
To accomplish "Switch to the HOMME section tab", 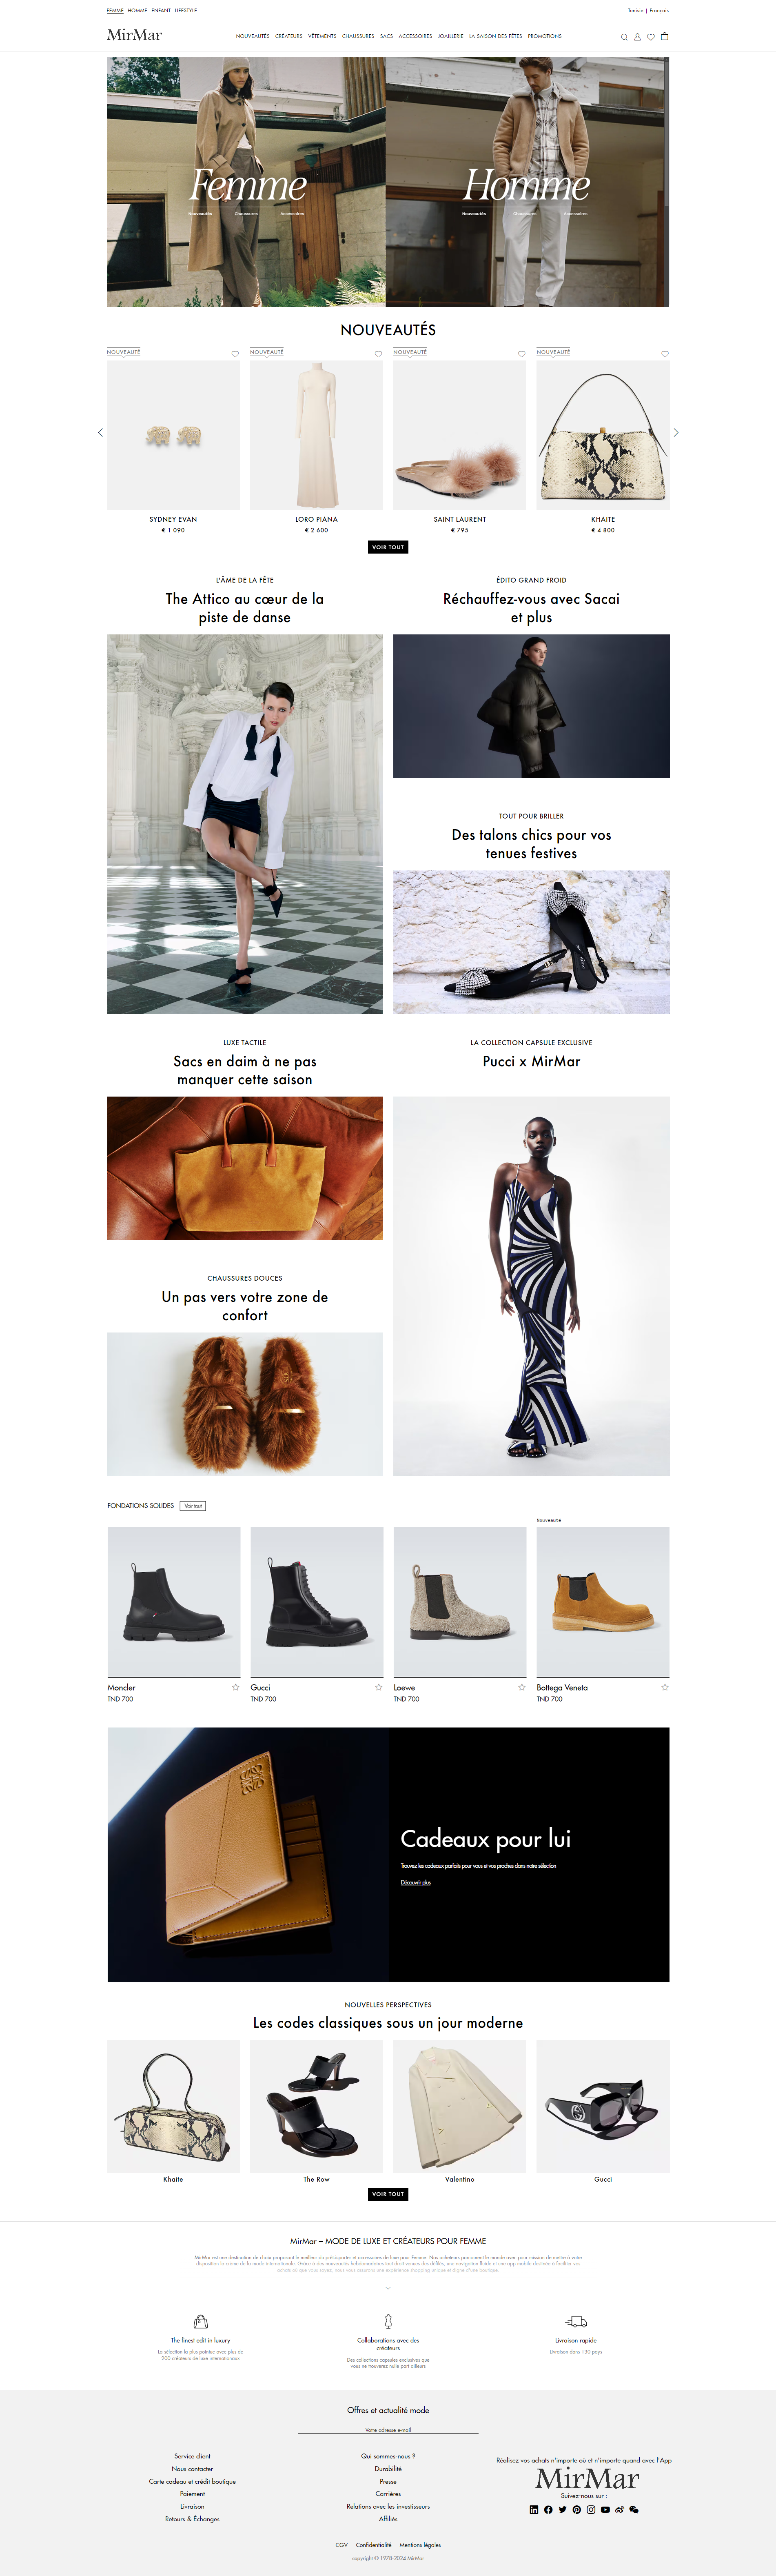I will [137, 10].
